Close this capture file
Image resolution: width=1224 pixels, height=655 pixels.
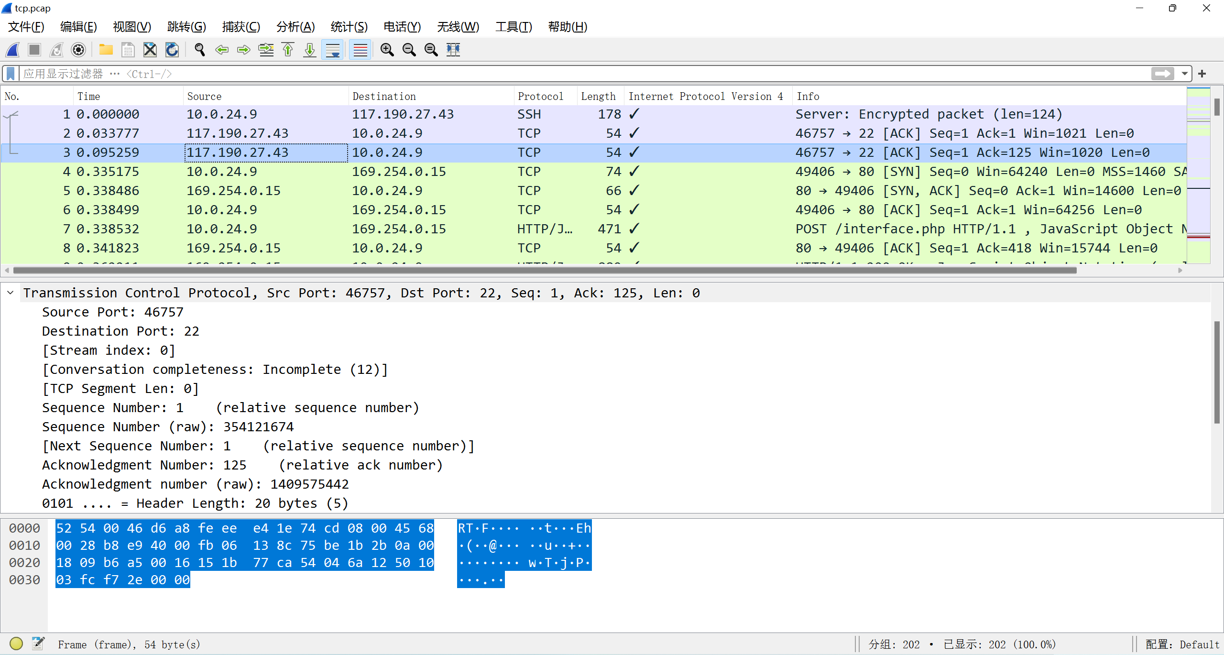(150, 50)
